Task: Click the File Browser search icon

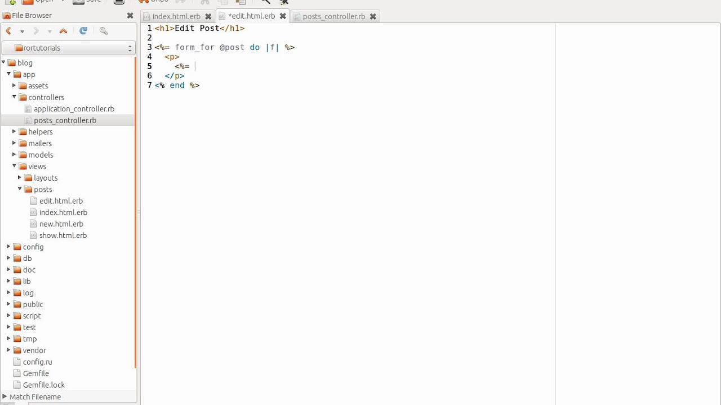Action: click(x=103, y=31)
